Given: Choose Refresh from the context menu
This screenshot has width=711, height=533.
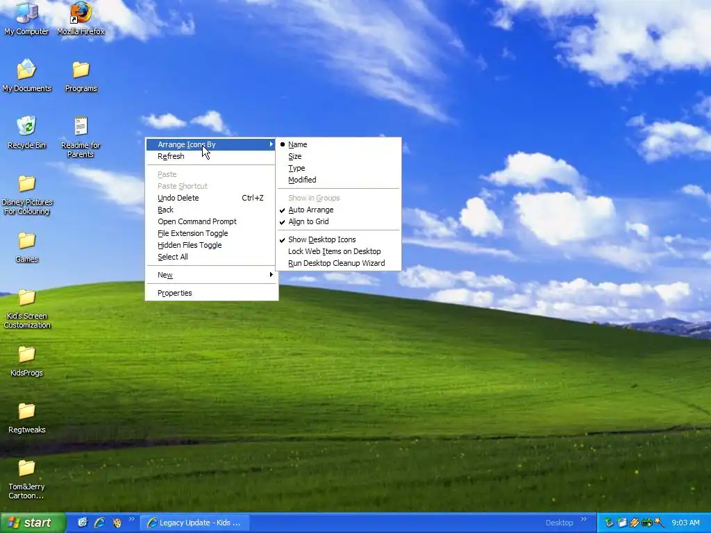Looking at the screenshot, I should [211, 156].
